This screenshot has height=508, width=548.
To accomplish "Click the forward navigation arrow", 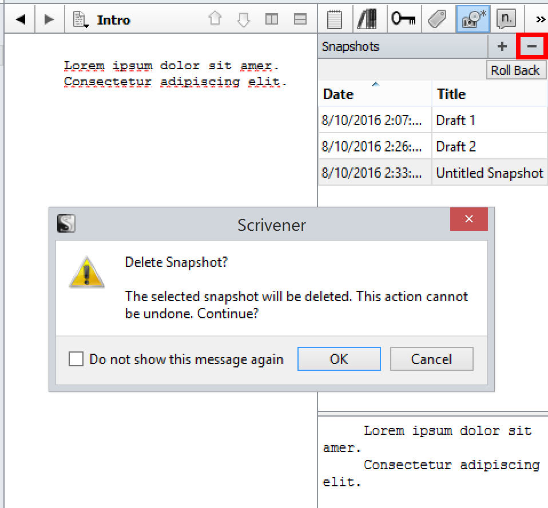I will pyautogui.click(x=49, y=20).
